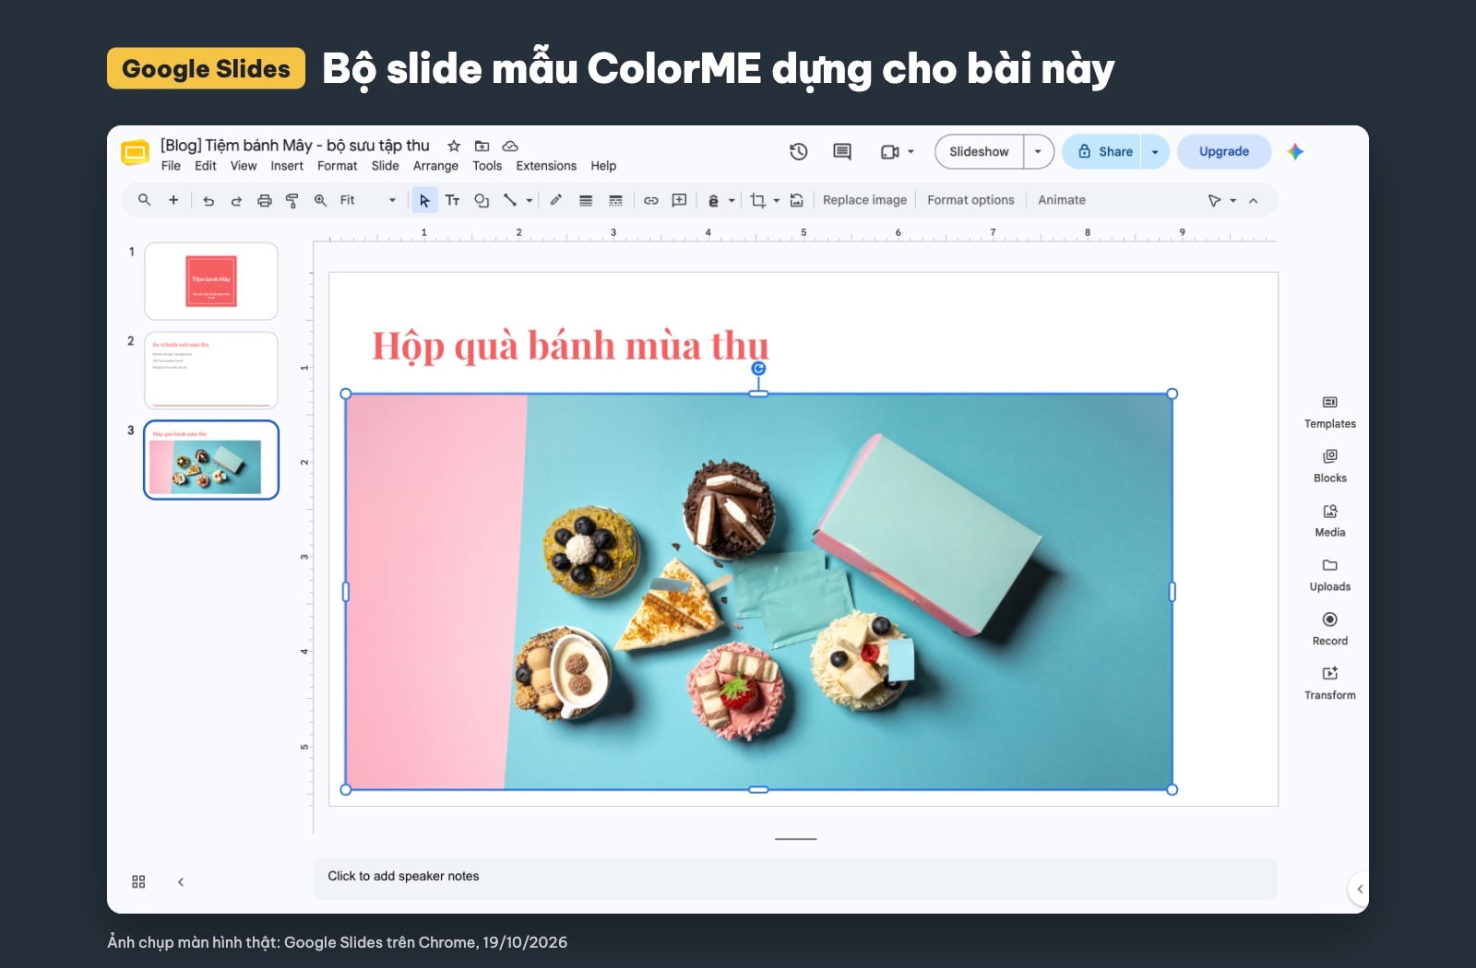Print the presentation
Image resolution: width=1476 pixels, height=968 pixels.
click(x=265, y=200)
